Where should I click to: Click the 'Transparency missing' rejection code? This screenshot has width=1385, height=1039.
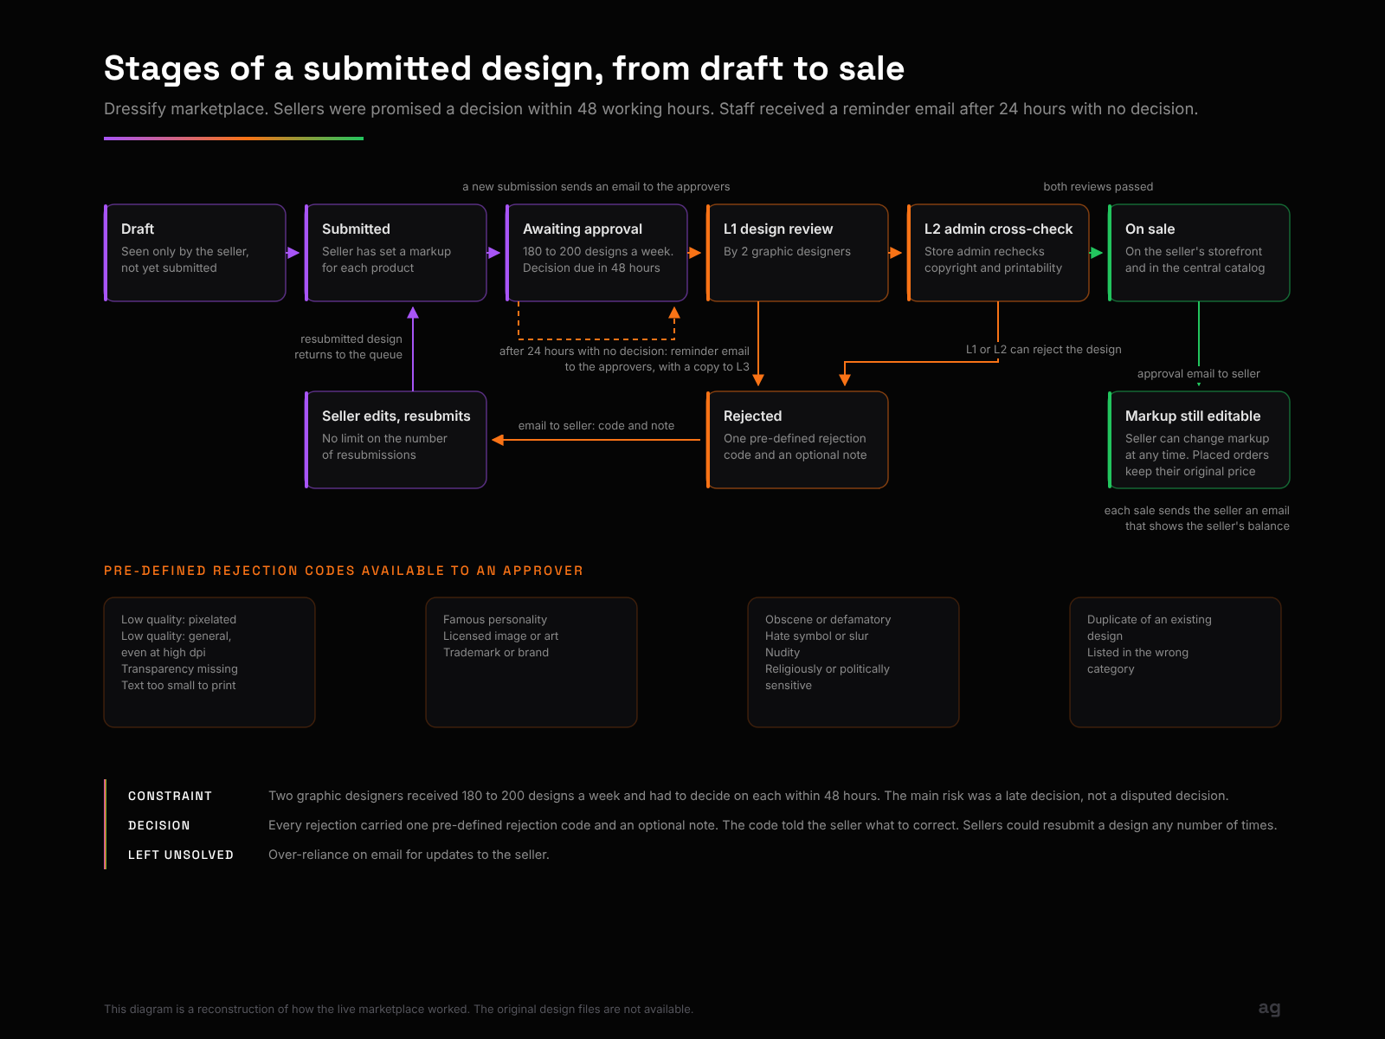(179, 668)
